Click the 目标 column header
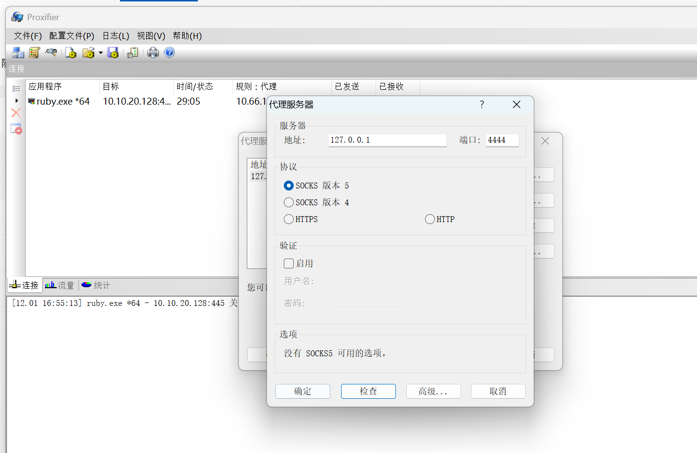The width and height of the screenshot is (697, 453). pyautogui.click(x=137, y=86)
